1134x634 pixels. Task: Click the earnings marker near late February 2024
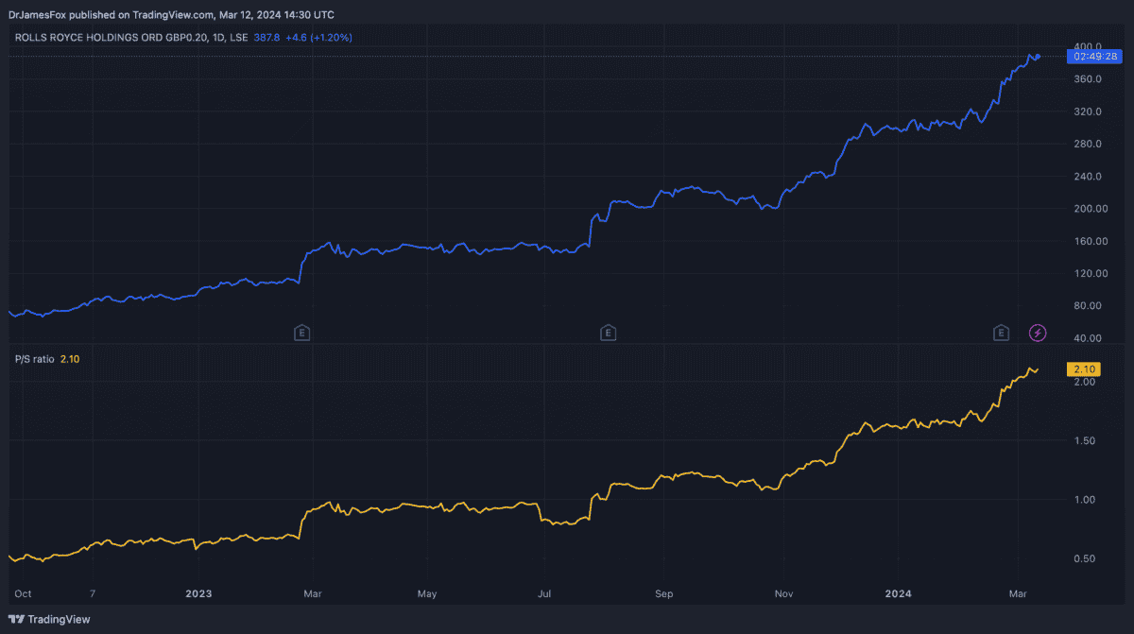(x=1001, y=333)
